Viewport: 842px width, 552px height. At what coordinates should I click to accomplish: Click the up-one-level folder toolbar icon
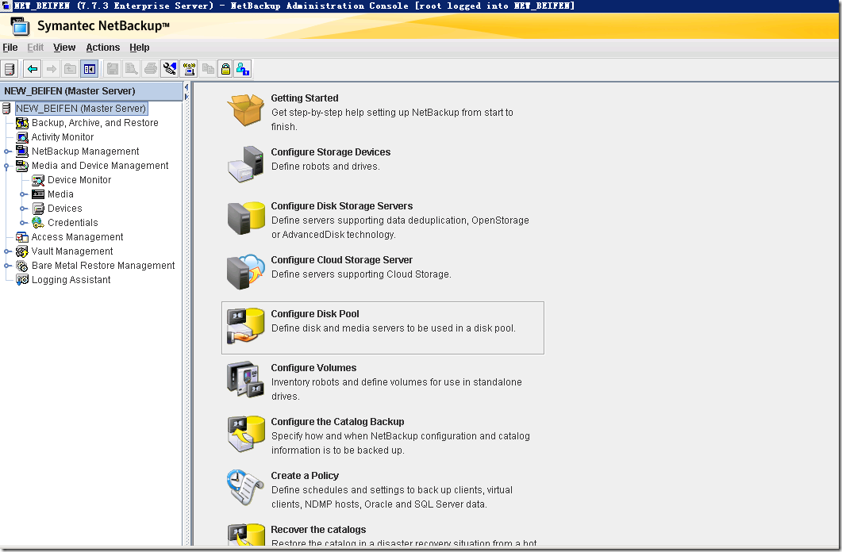point(71,69)
